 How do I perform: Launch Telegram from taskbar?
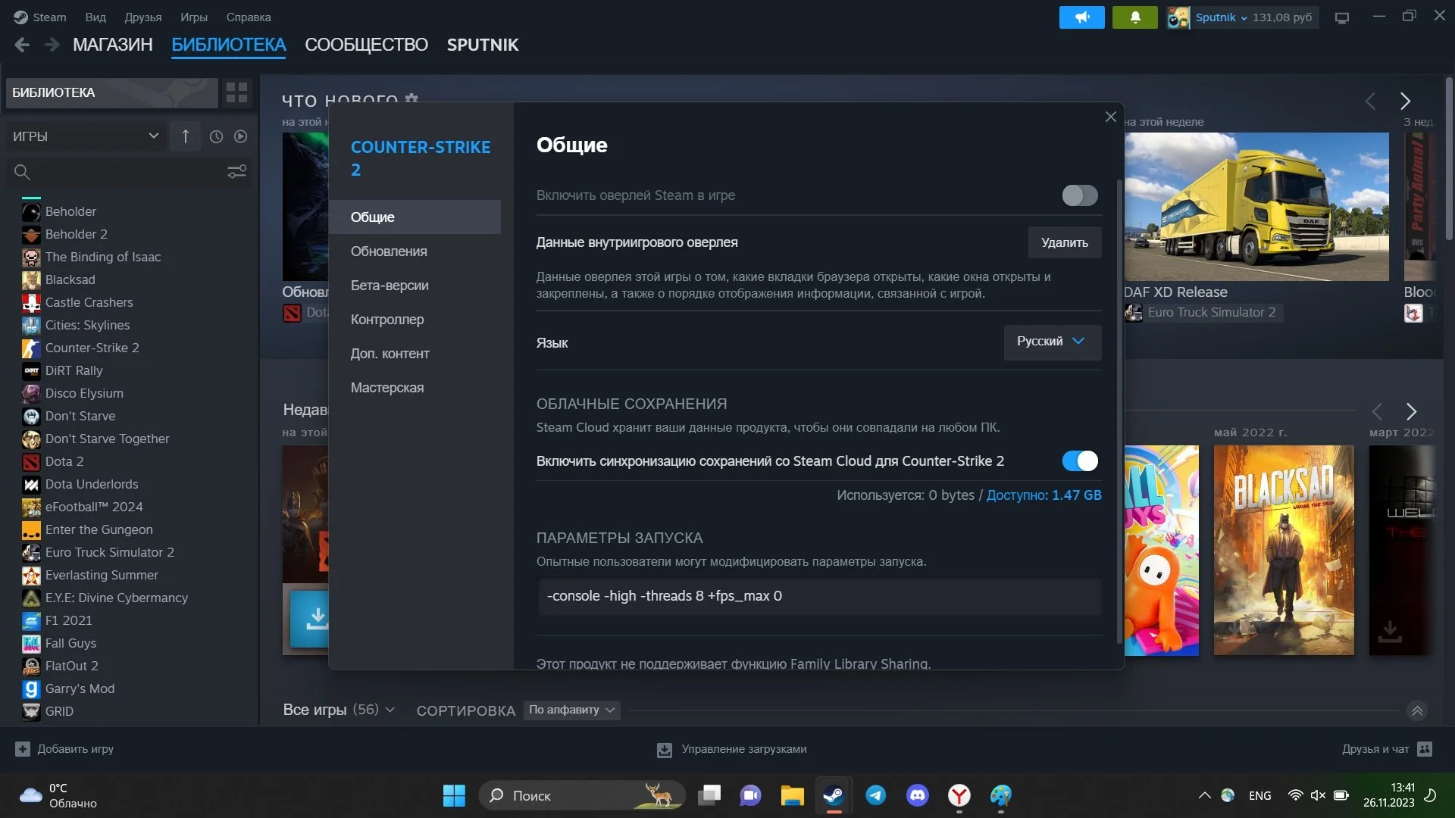876,795
